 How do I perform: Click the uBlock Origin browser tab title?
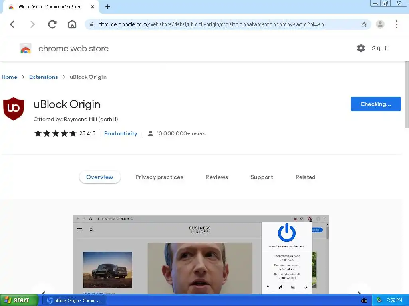point(49,7)
